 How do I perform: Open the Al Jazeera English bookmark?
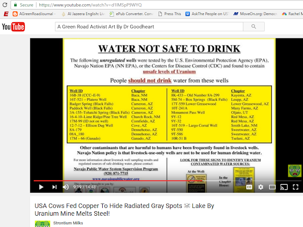coord(83,14)
